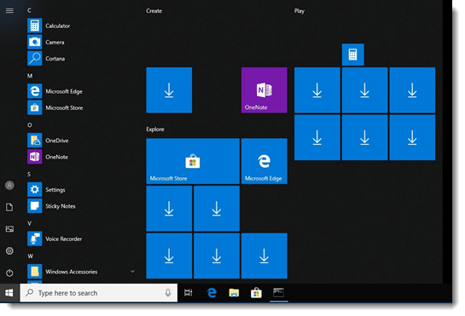Open Cortana in the app list
Screen dimensions: 465x316
coord(46,58)
